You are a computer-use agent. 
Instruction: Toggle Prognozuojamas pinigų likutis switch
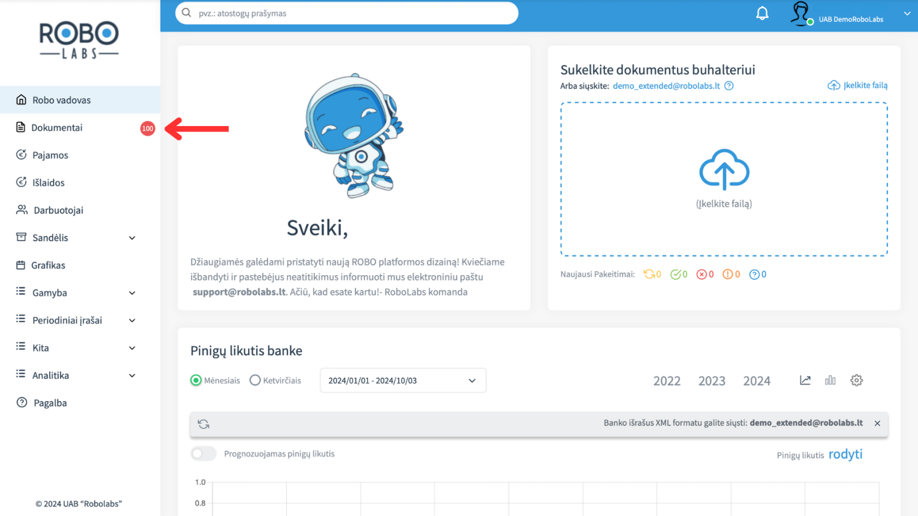[x=203, y=454]
